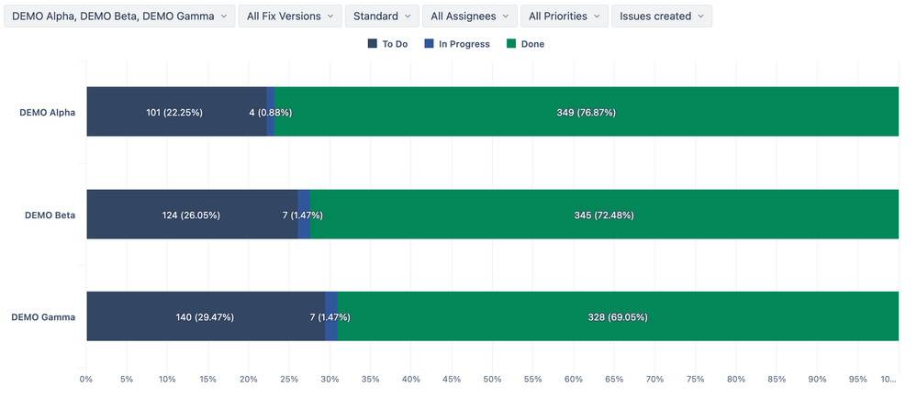917x398 pixels.
Task: Expand the All Fix Versions filter
Action: [290, 17]
